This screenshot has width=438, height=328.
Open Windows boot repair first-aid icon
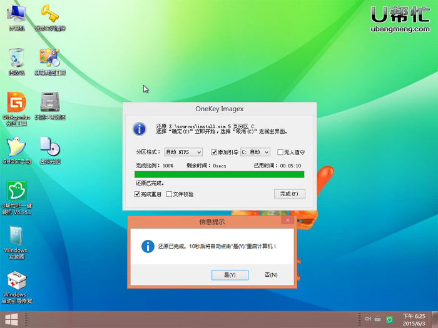pyautogui.click(x=16, y=281)
